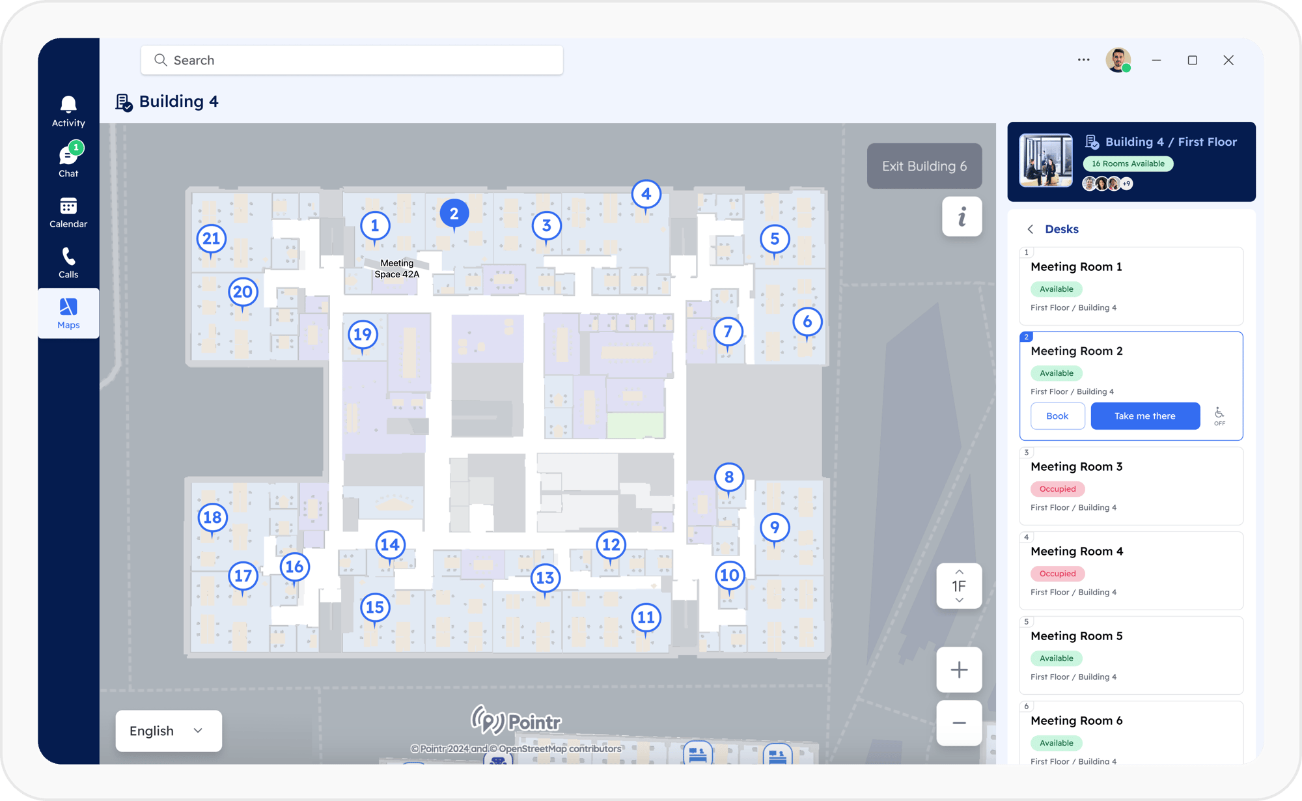1302x801 pixels.
Task: Select the Maps tab in sidebar
Action: coord(68,313)
